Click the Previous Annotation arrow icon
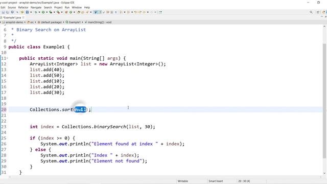 pos(128,12)
